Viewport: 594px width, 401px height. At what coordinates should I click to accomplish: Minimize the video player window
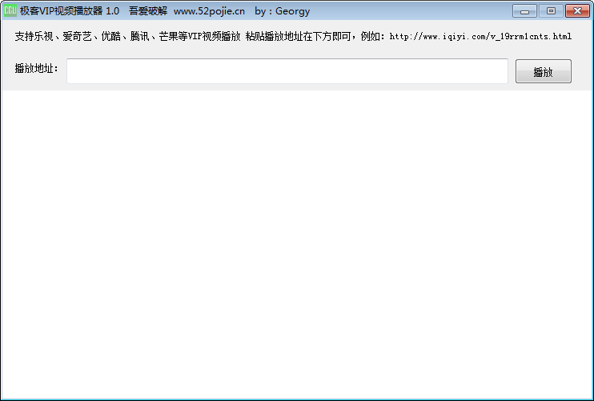click(x=525, y=11)
